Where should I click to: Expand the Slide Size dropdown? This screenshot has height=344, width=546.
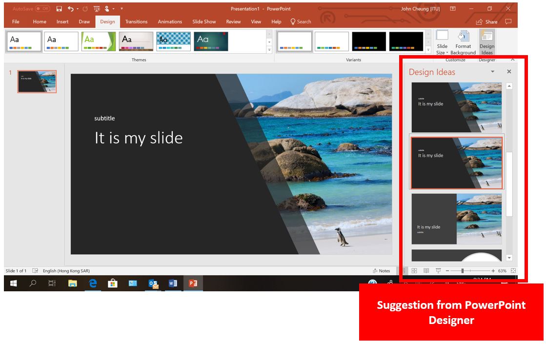coord(442,42)
